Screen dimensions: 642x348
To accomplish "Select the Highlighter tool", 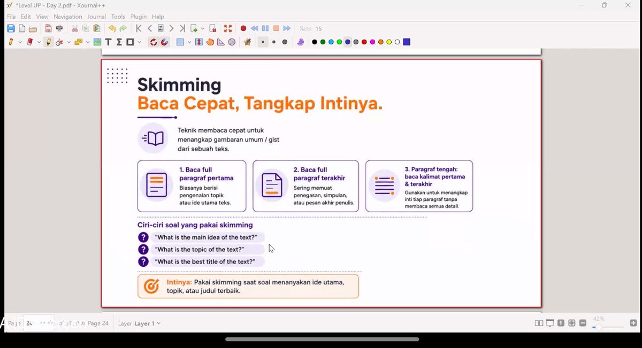I will point(49,42).
